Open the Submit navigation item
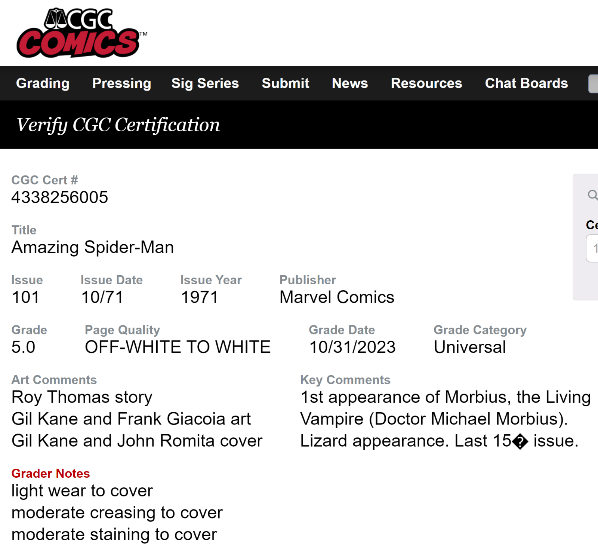Image resolution: width=598 pixels, height=551 pixels. tap(286, 83)
